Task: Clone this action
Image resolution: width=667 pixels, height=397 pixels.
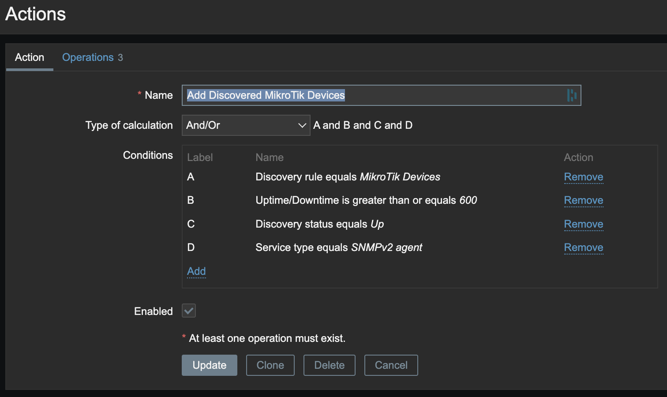Action: click(270, 365)
